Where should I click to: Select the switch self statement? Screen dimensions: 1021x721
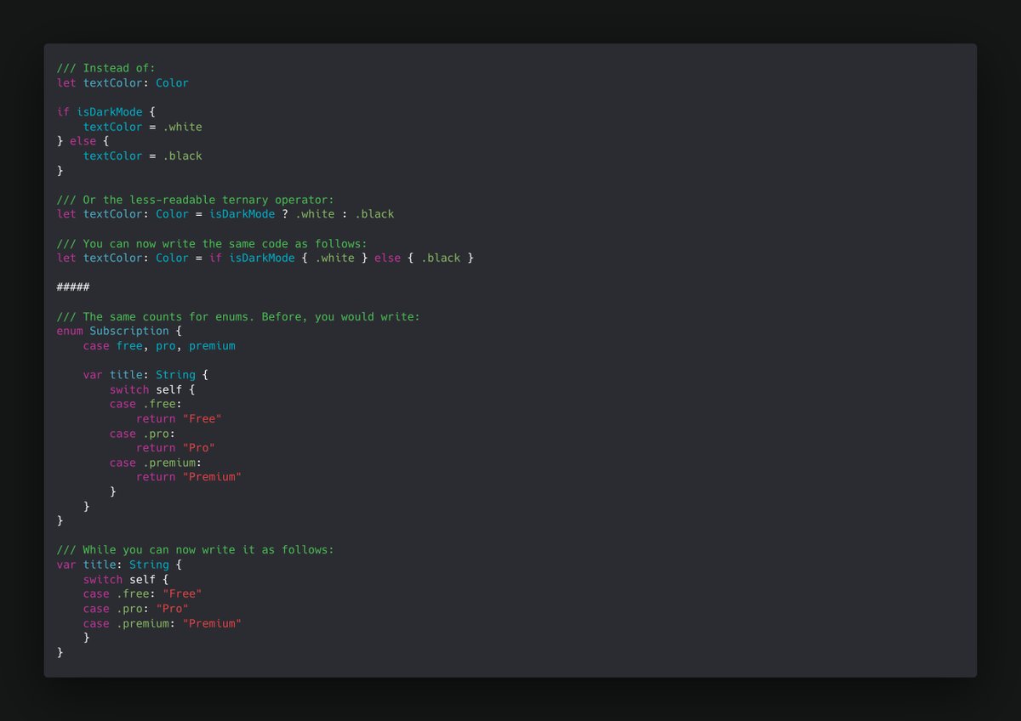146,389
